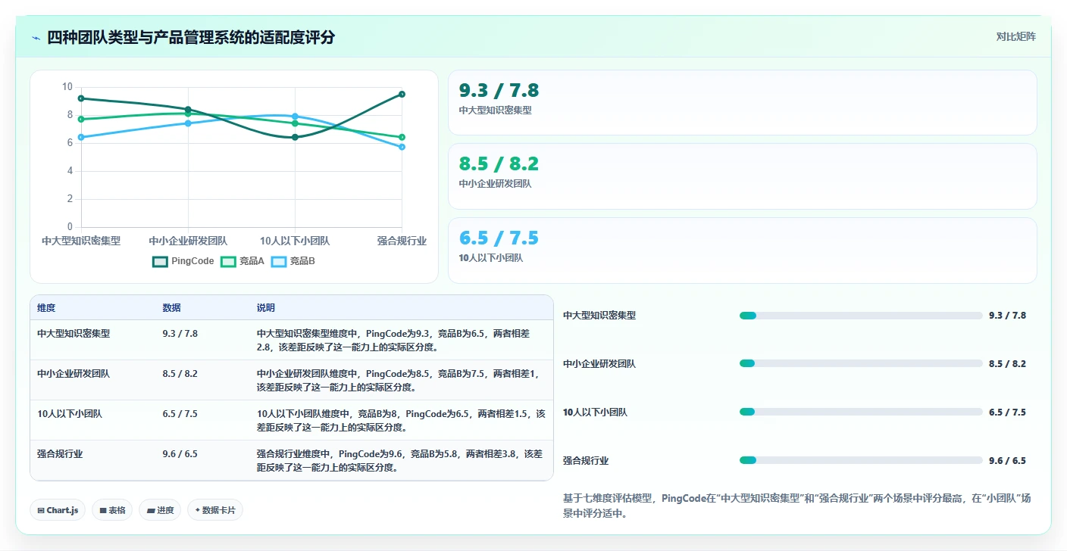Click the 强合规行业 label in progress list

(x=586, y=461)
